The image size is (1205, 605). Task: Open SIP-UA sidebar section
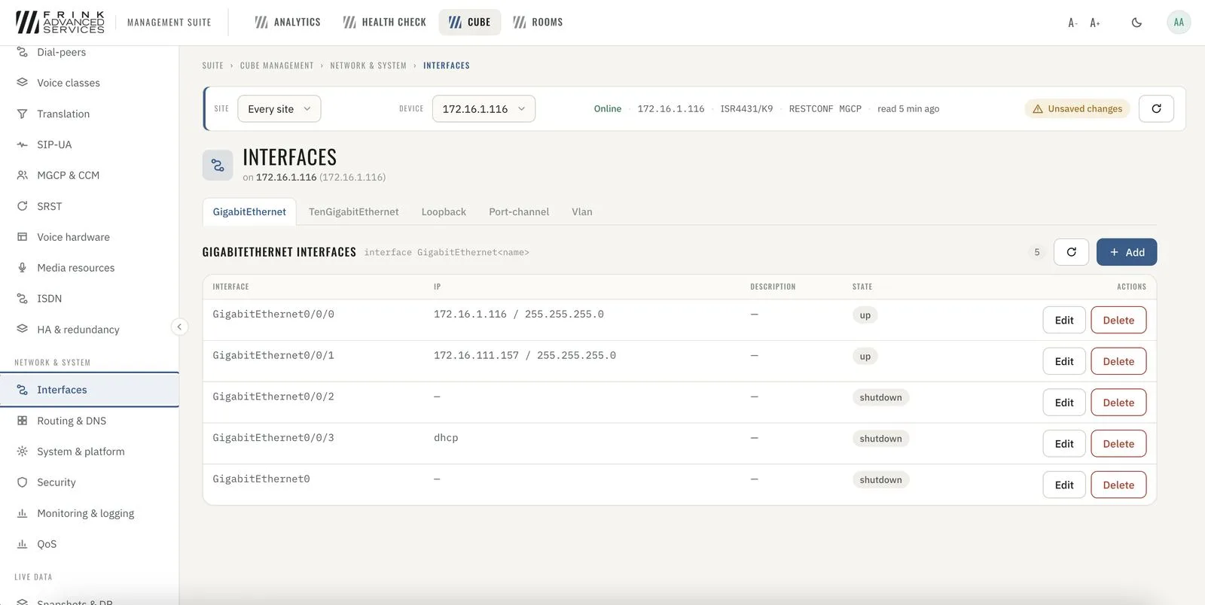click(x=89, y=144)
